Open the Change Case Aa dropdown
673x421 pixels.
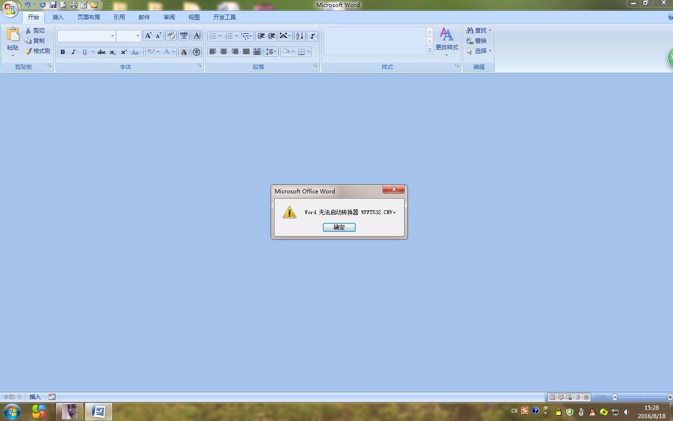(136, 52)
